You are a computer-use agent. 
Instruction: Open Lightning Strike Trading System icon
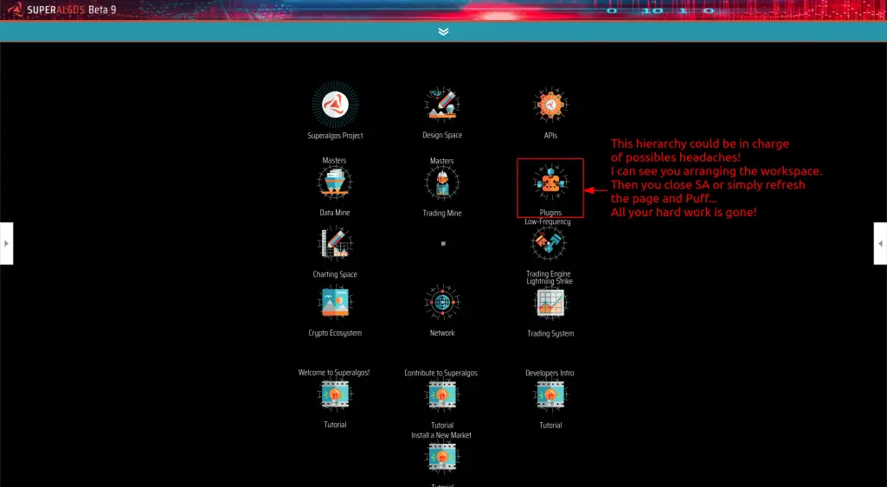550,303
